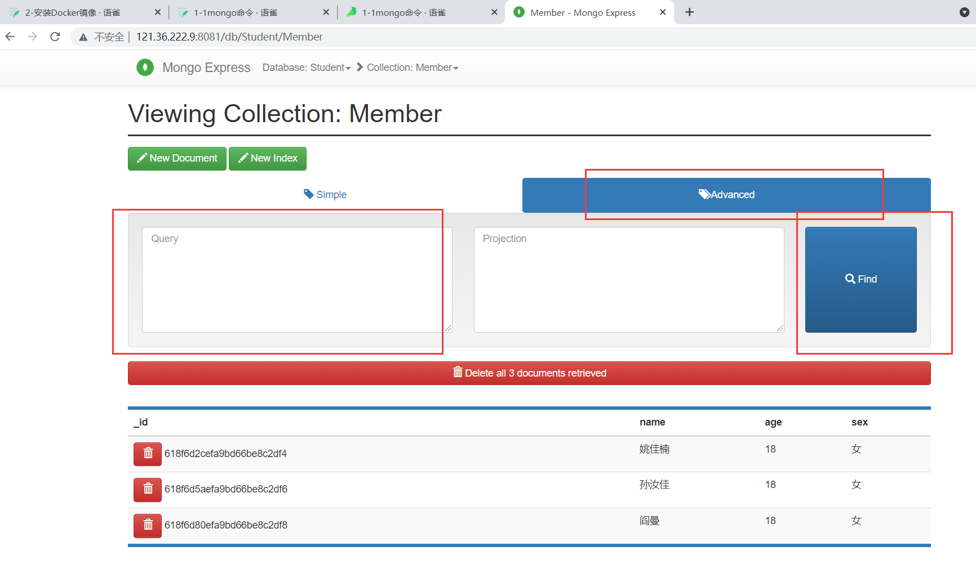Click the New Index button
Image resolution: width=976 pixels, height=564 pixels.
click(x=268, y=159)
